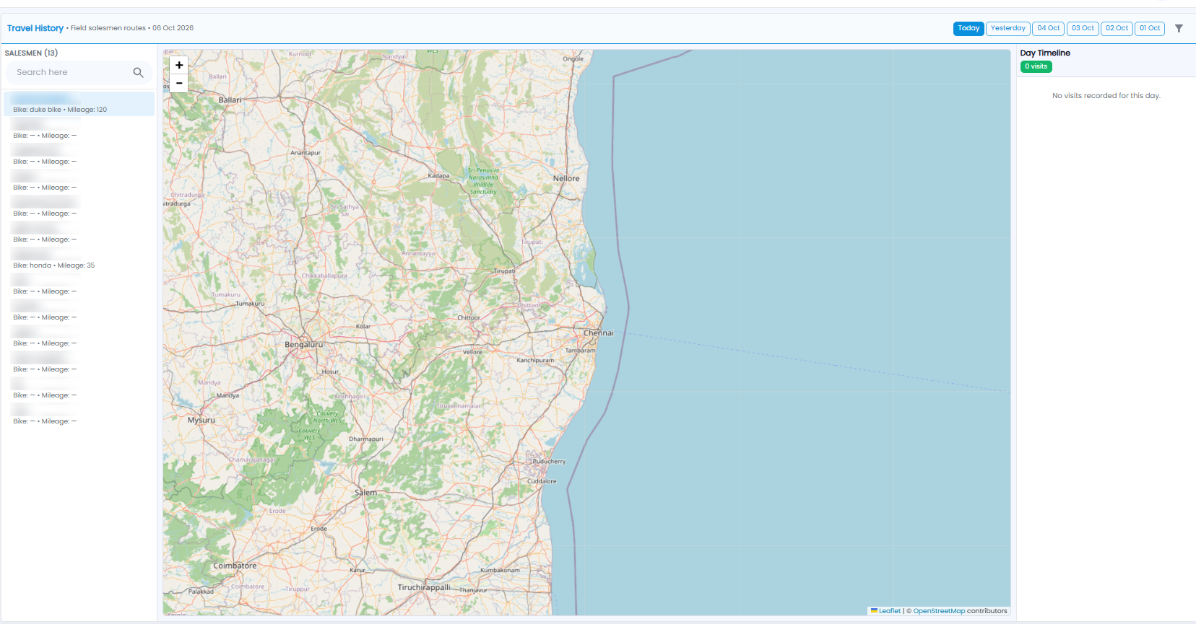Click Mysuru label on the map
This screenshot has height=624, width=1196.
coord(201,420)
